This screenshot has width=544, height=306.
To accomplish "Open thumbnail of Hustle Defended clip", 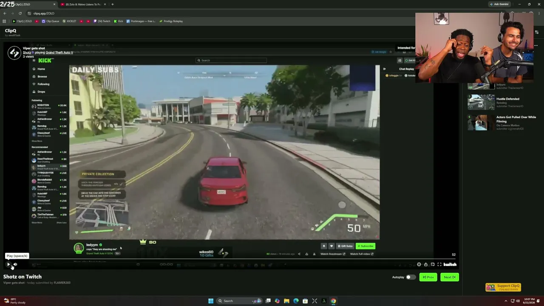I will [481, 102].
